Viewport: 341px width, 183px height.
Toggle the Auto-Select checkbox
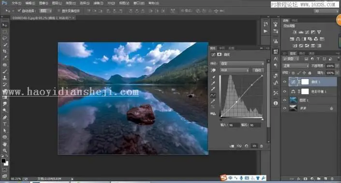click(19, 11)
